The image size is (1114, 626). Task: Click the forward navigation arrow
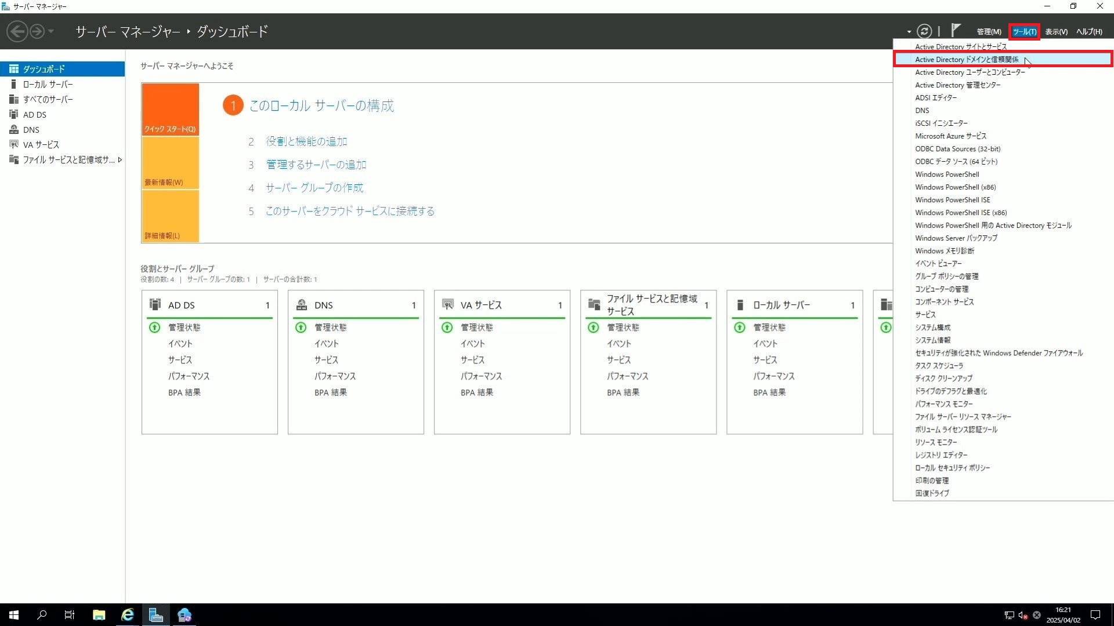pos(37,31)
